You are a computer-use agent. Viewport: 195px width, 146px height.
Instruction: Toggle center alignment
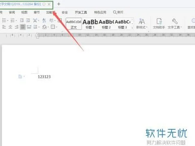10,27
